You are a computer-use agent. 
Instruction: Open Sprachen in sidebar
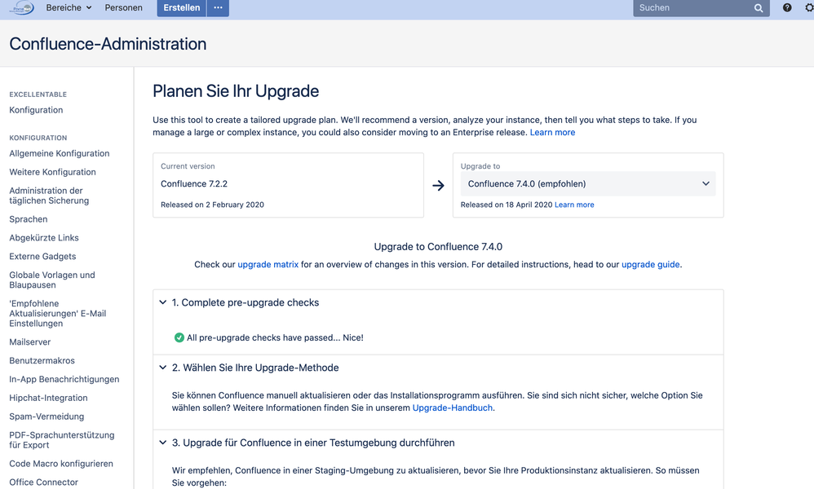pos(28,219)
